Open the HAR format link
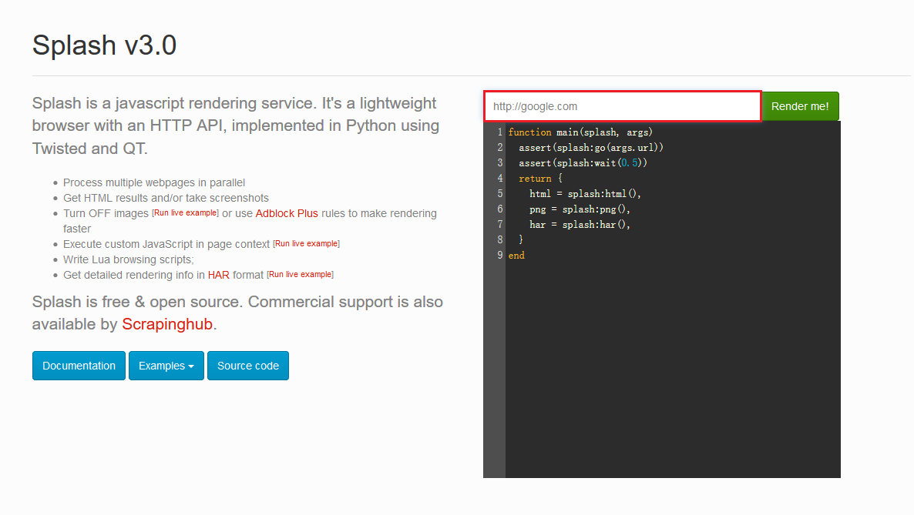This screenshot has height=515, width=914. (219, 275)
